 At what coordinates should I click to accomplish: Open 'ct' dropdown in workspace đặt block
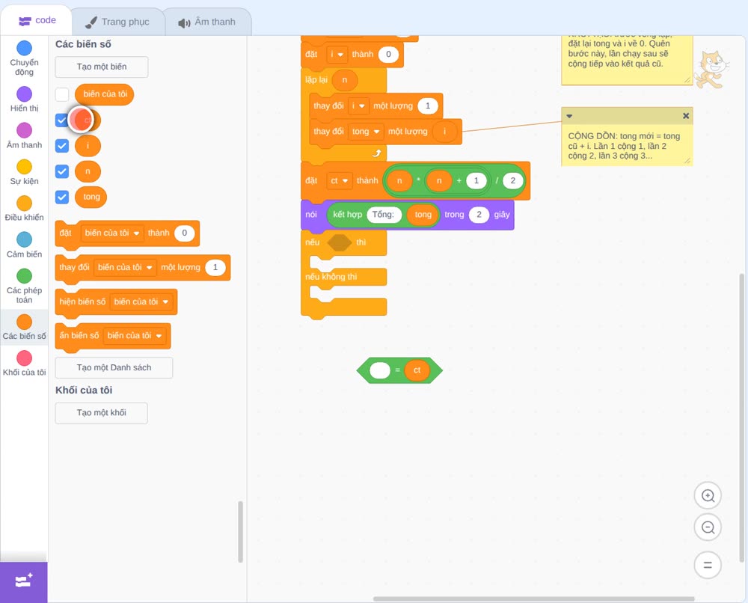(x=339, y=181)
